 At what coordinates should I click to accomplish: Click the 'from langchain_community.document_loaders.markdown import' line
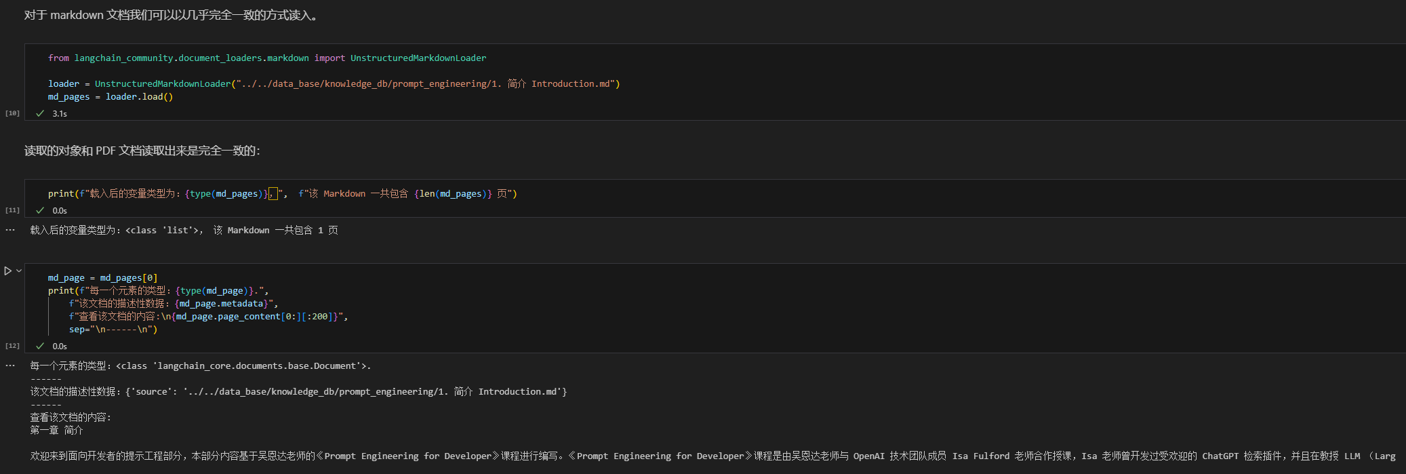point(267,58)
